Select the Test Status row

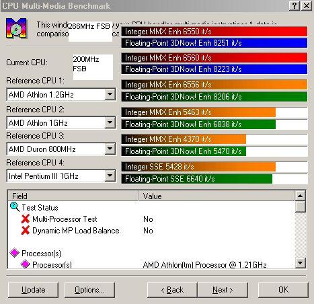(x=151, y=207)
